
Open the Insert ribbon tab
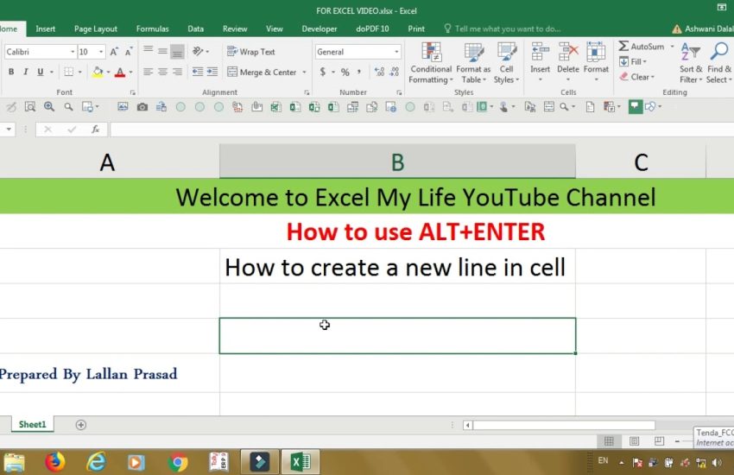(x=46, y=28)
